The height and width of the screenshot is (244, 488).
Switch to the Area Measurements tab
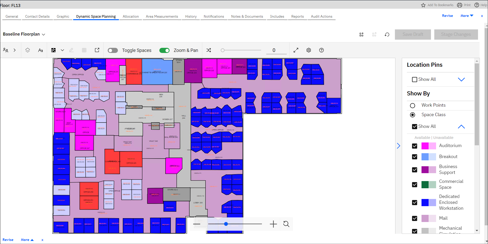[162, 16]
